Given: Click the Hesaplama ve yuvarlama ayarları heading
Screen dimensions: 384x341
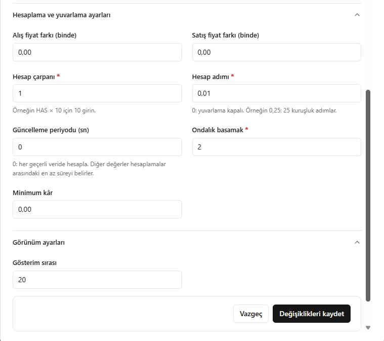Looking at the screenshot, I should (61, 15).
